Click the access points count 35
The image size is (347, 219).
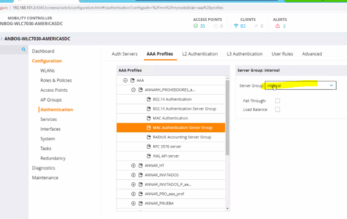[x=202, y=26]
